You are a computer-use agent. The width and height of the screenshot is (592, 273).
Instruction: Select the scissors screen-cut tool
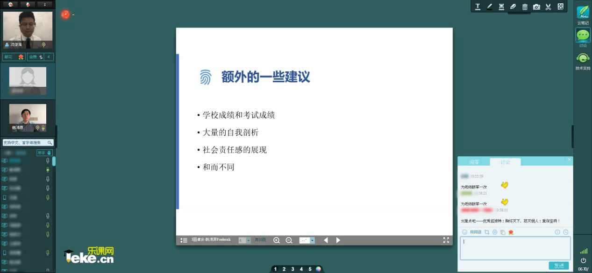tap(548, 7)
